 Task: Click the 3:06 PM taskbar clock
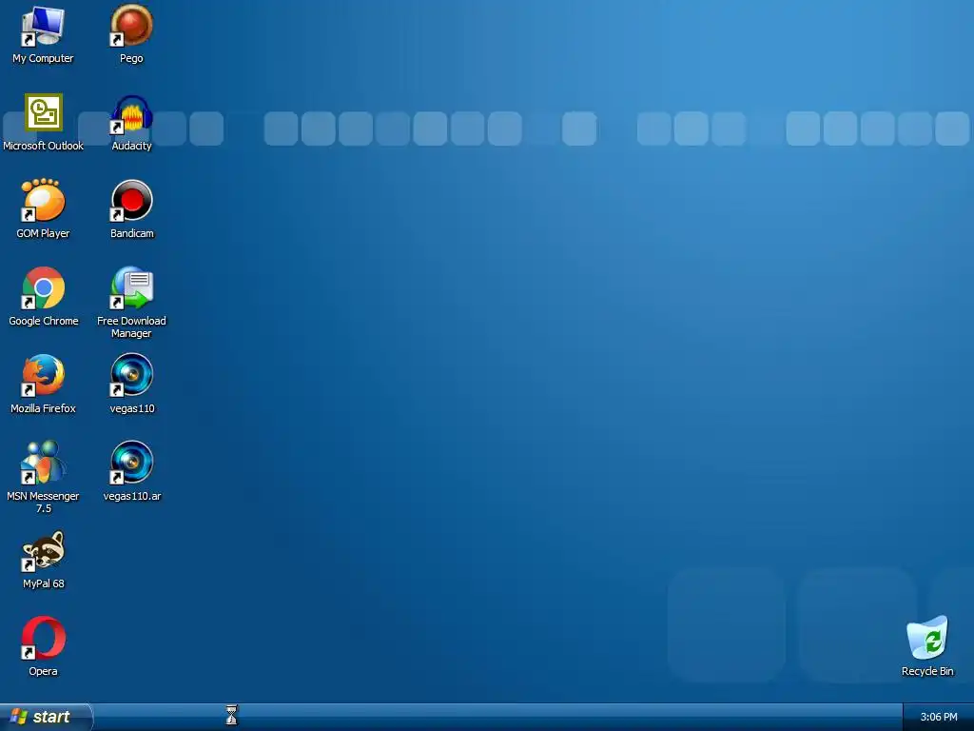(x=938, y=717)
